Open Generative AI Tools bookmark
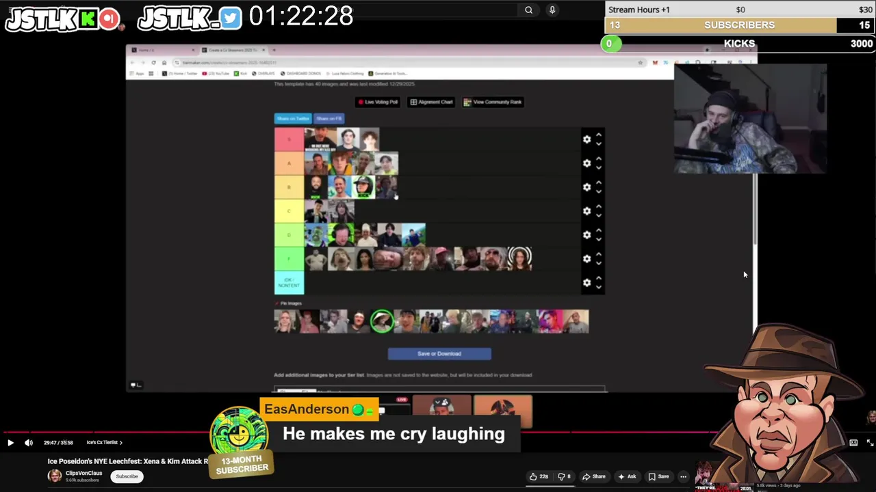876x492 pixels. (387, 73)
